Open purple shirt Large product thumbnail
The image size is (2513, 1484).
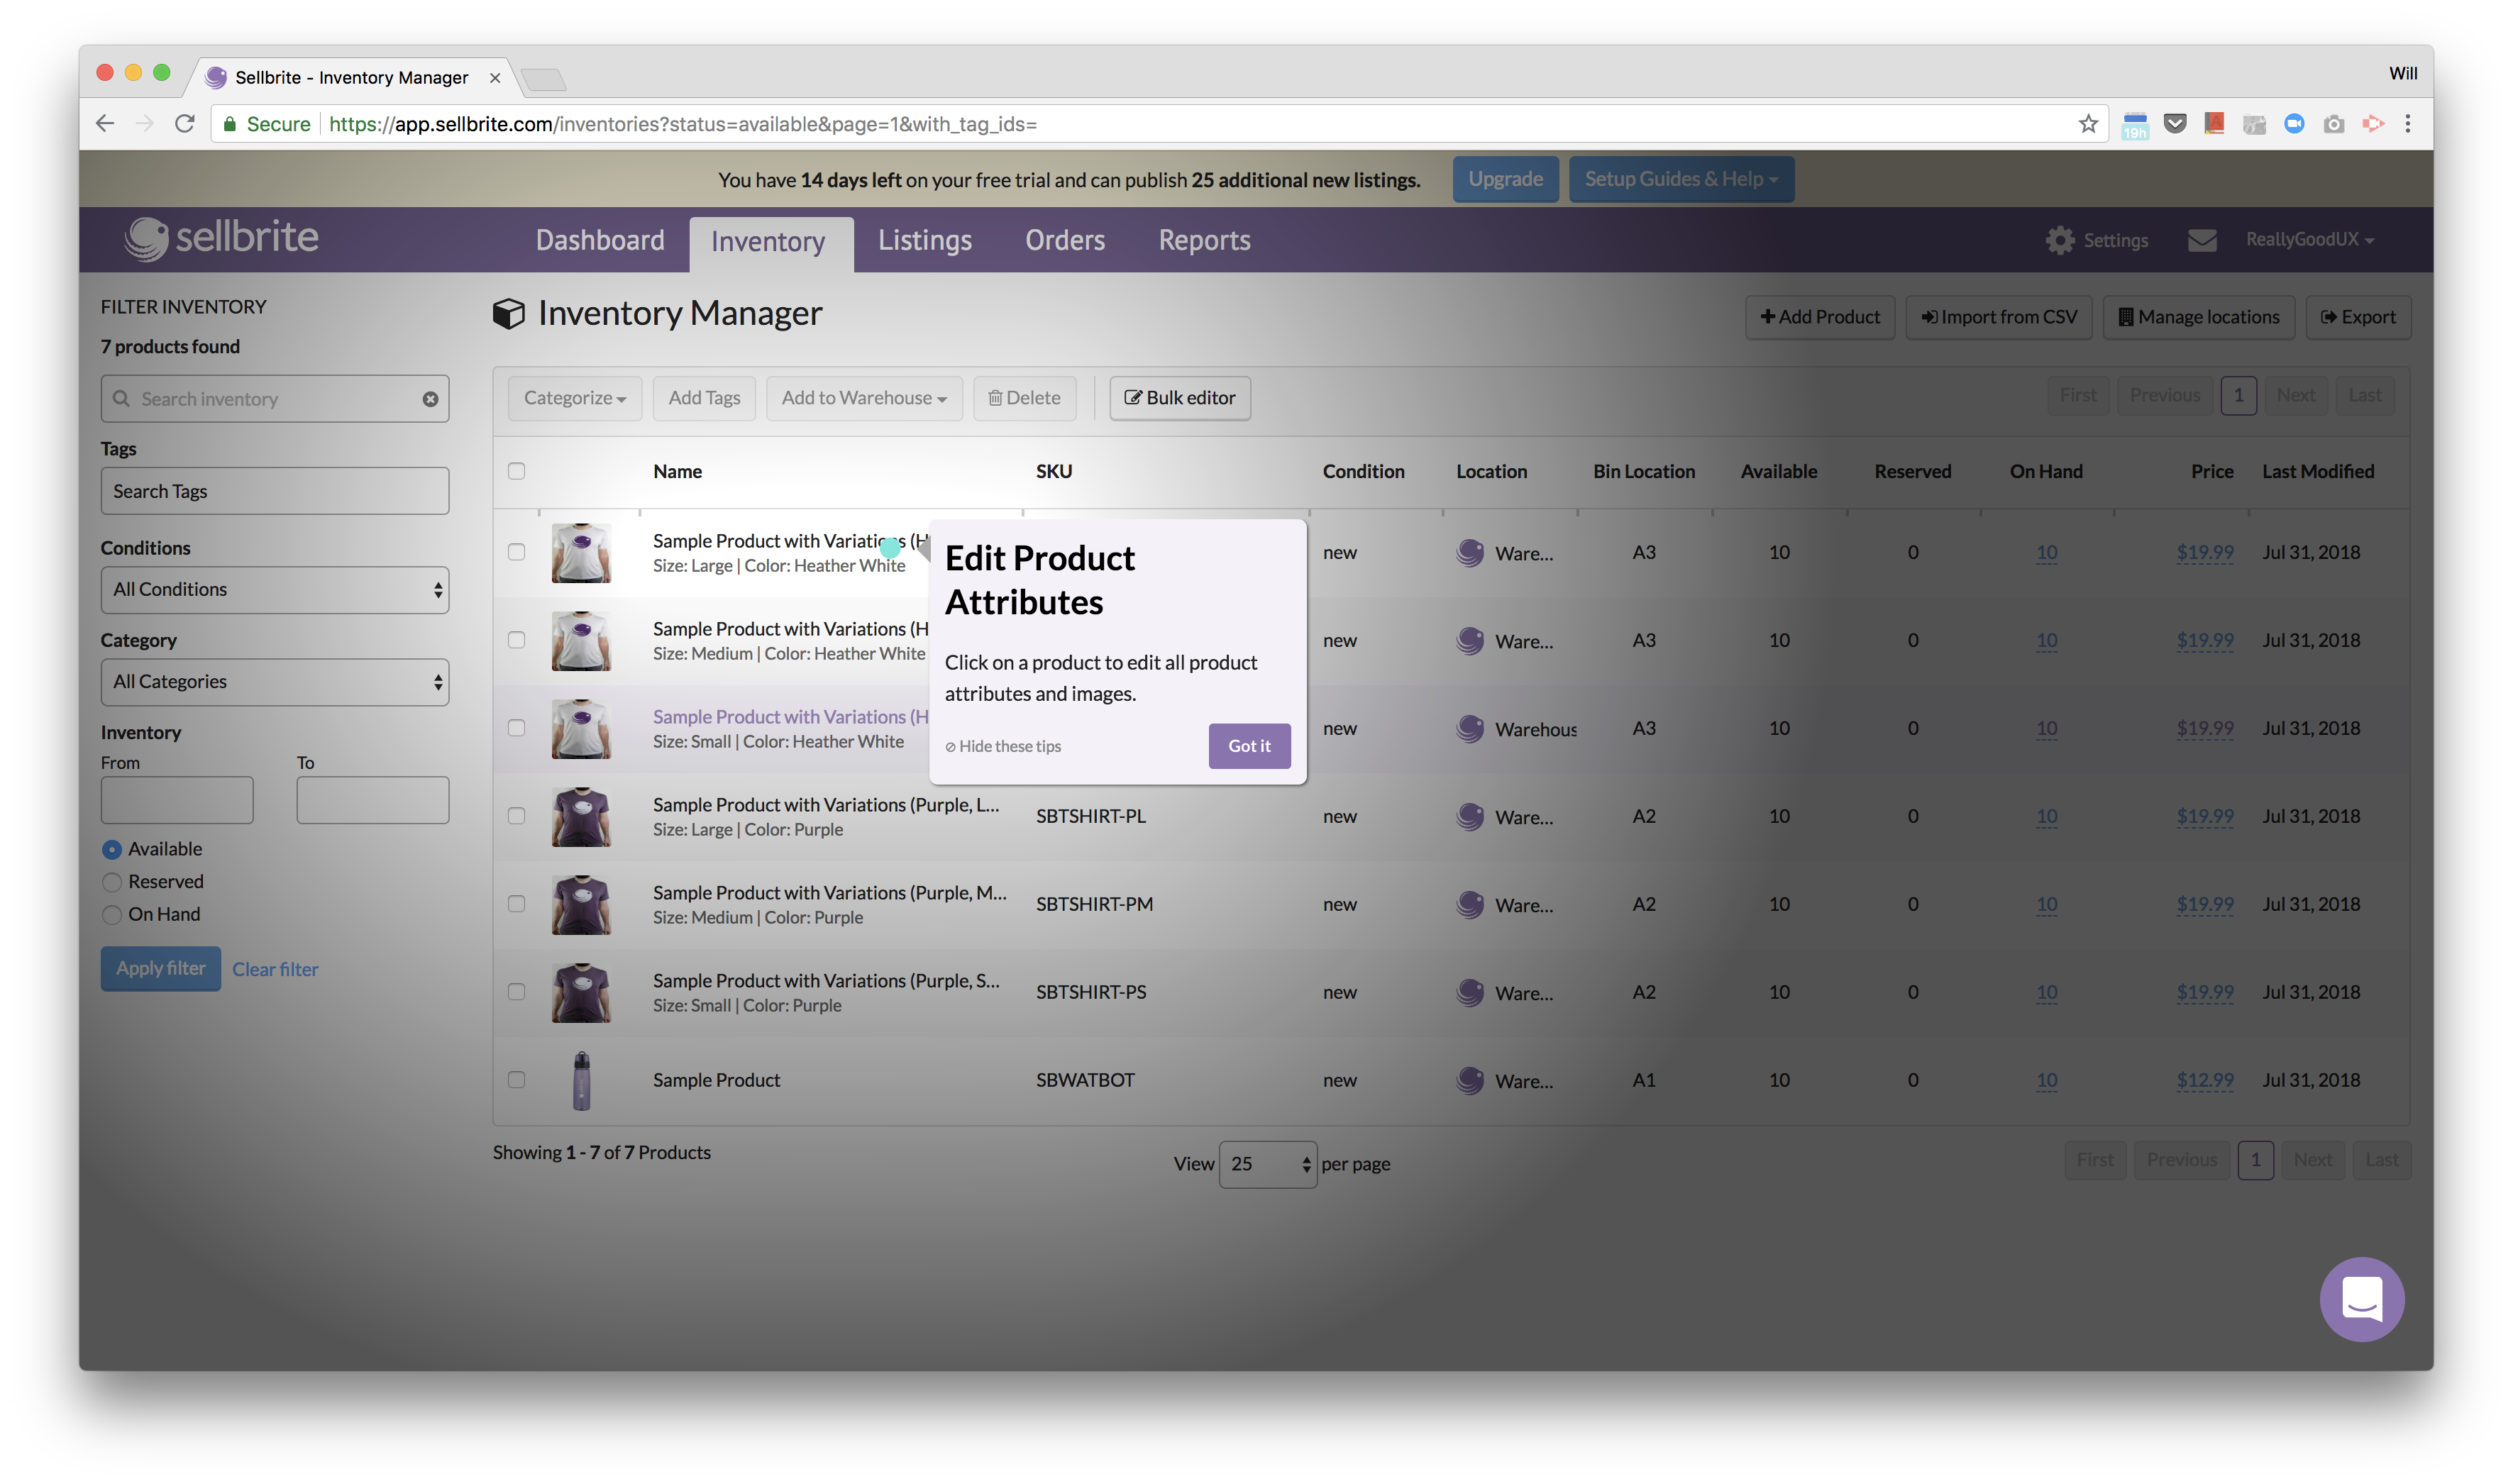coord(581,817)
